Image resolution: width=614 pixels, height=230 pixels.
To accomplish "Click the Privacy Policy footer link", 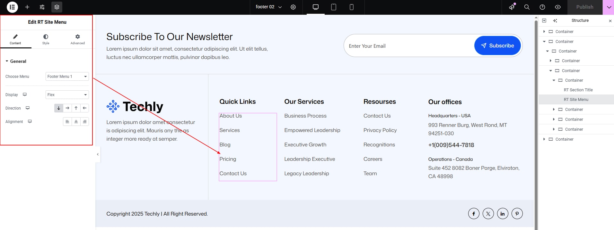I will [x=380, y=130].
